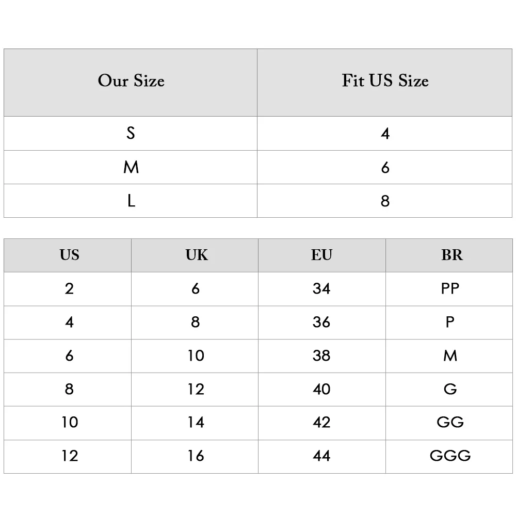Select EU size 34 cell
516x516 pixels.
321,288
